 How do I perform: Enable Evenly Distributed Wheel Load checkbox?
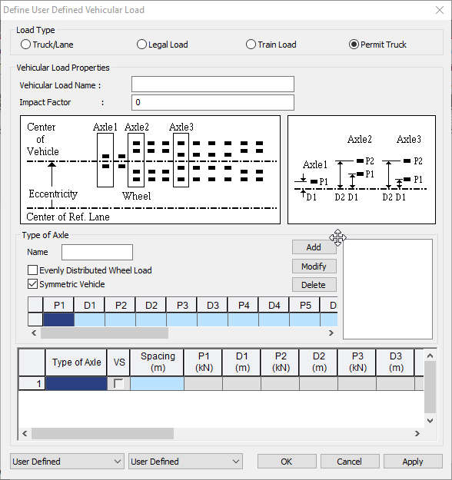click(32, 270)
